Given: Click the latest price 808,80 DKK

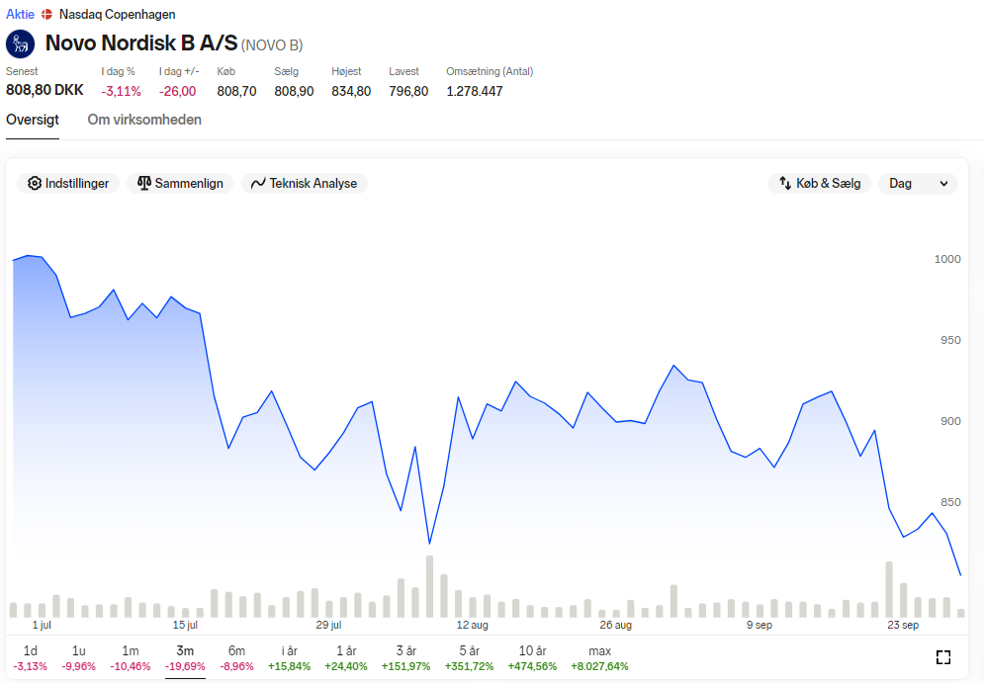Looking at the screenshot, I should pos(45,90).
